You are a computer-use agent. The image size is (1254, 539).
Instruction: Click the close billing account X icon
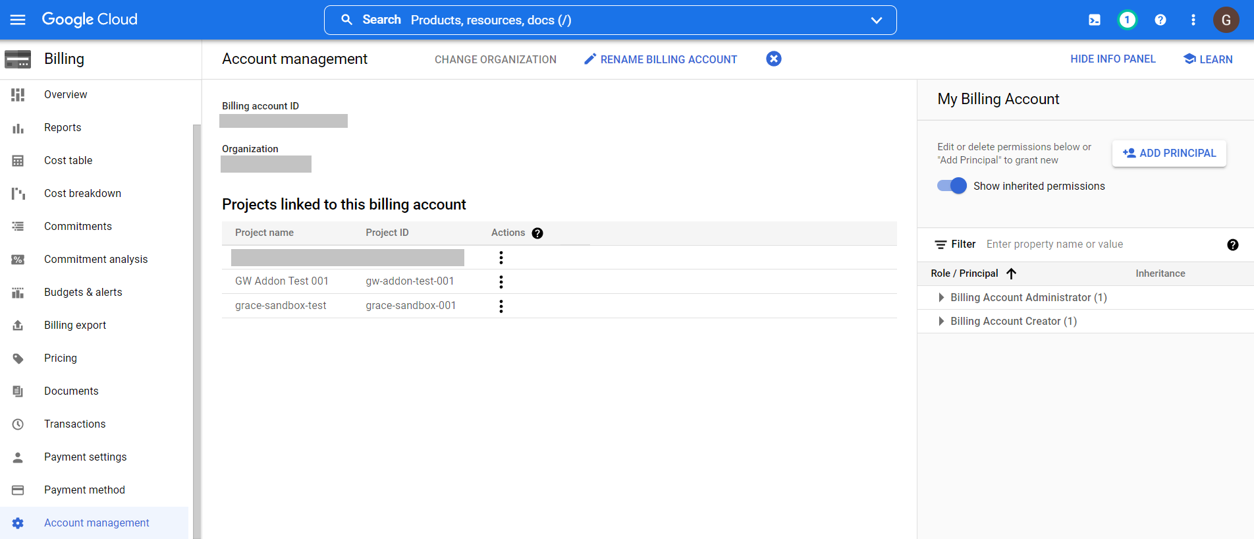coord(774,59)
